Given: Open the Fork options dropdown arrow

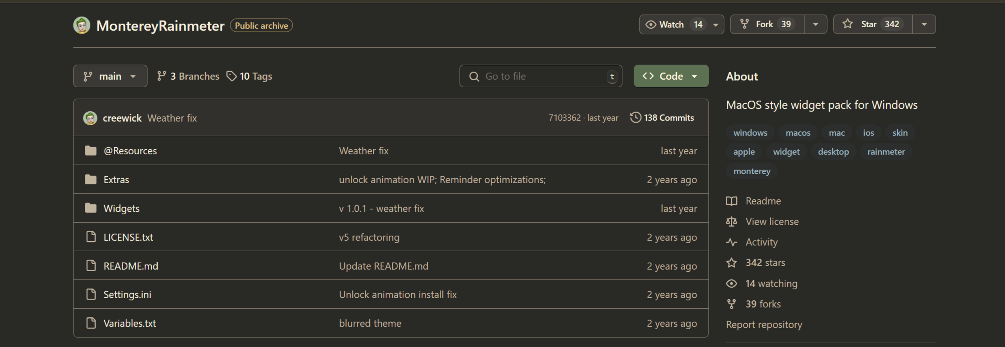Looking at the screenshot, I should tap(815, 24).
